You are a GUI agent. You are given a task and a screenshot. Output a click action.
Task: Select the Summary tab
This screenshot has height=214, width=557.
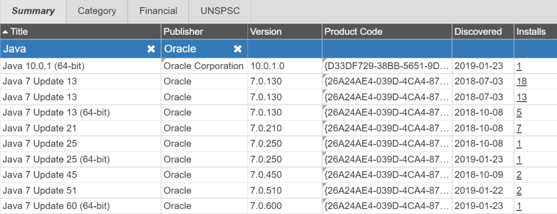33,11
